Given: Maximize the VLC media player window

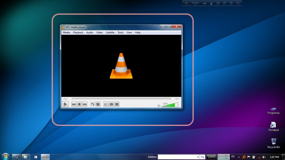Looking at the screenshot, I should 169,26.
